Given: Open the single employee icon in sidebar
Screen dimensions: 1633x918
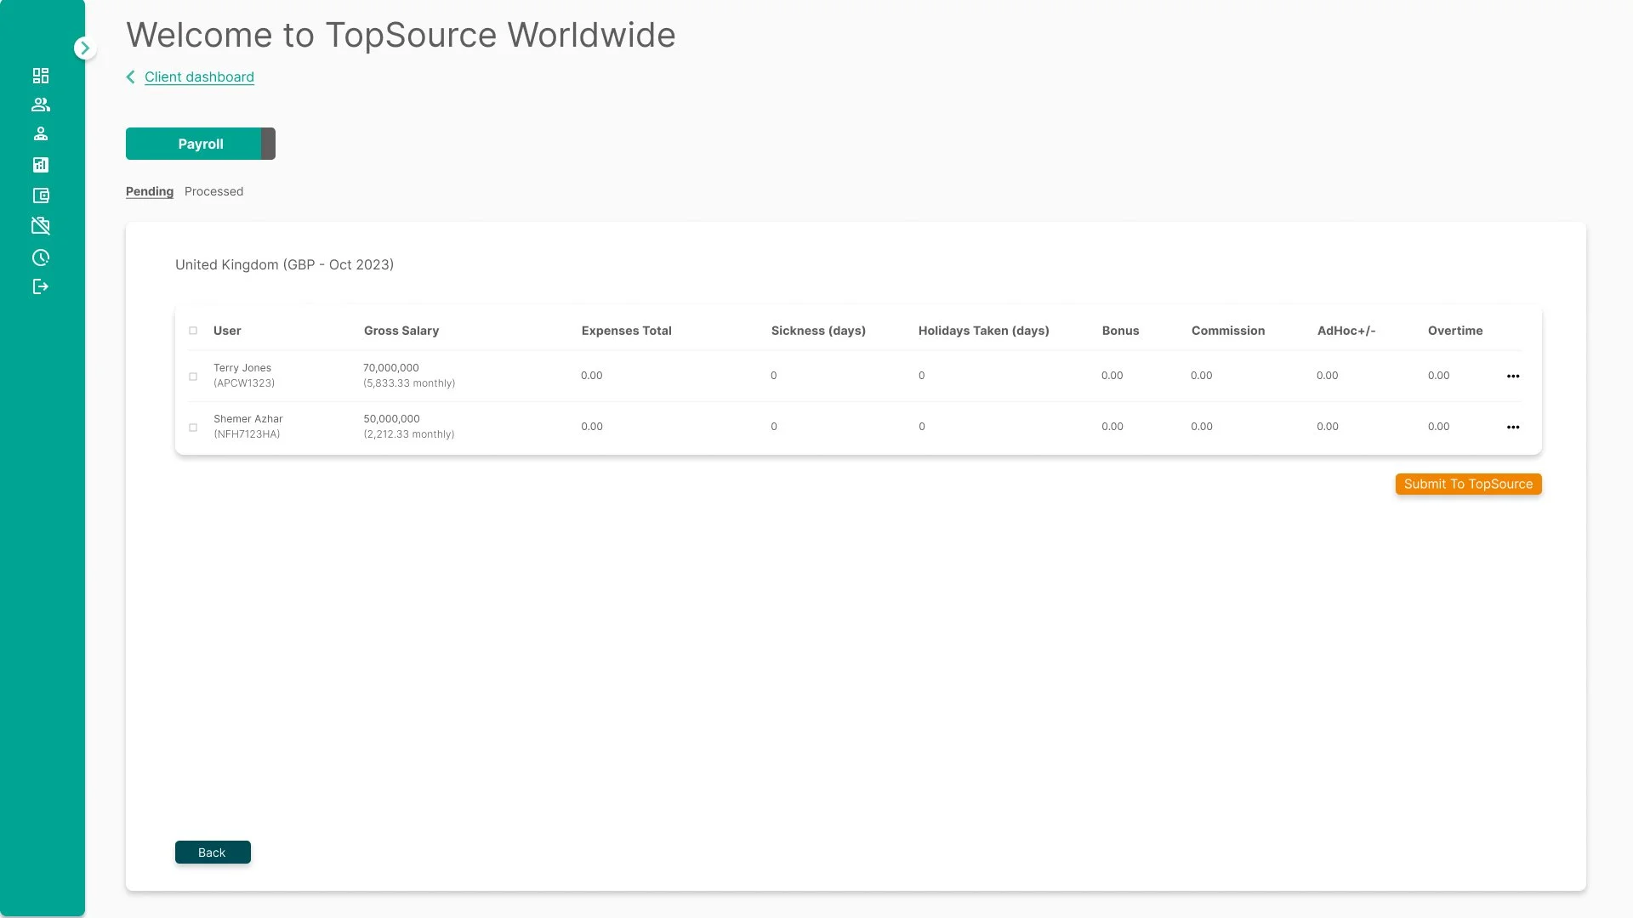Looking at the screenshot, I should [x=41, y=133].
